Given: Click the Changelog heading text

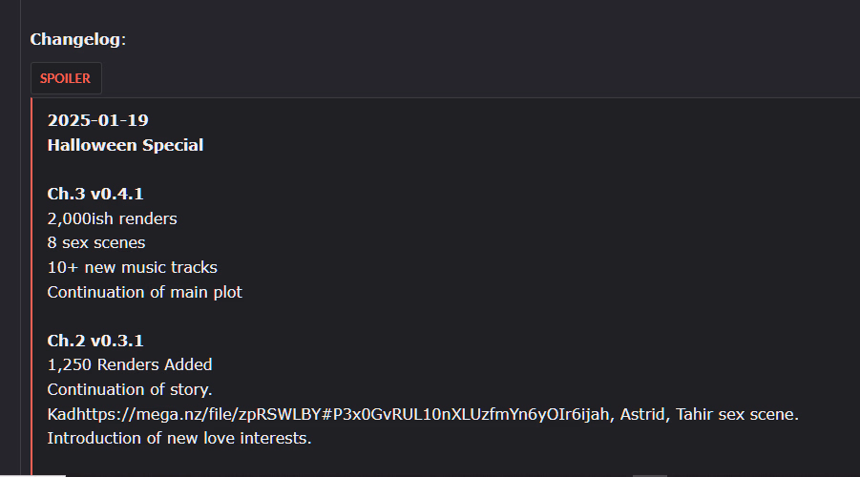Looking at the screenshot, I should click(x=77, y=39).
